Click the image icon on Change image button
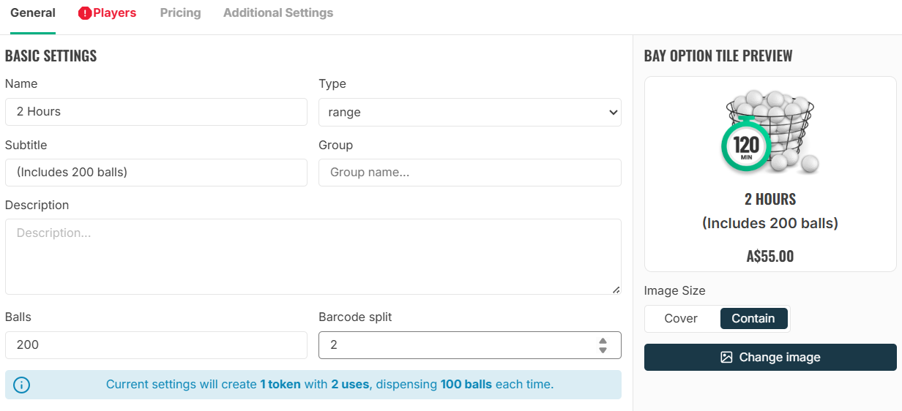Screen dimensions: 902x411 [x=726, y=358]
